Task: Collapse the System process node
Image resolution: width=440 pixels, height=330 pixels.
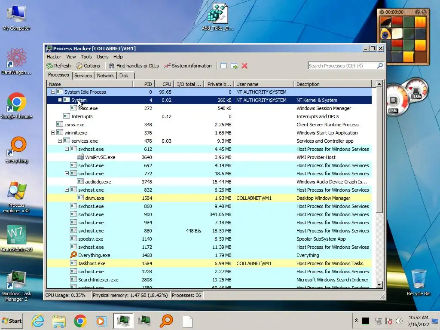Action: 60,100
